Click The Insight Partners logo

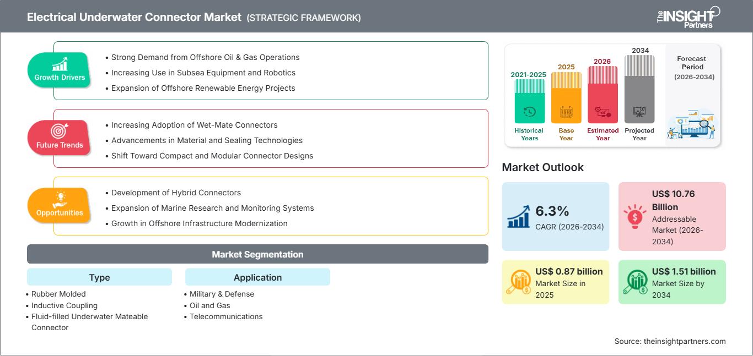(x=687, y=17)
